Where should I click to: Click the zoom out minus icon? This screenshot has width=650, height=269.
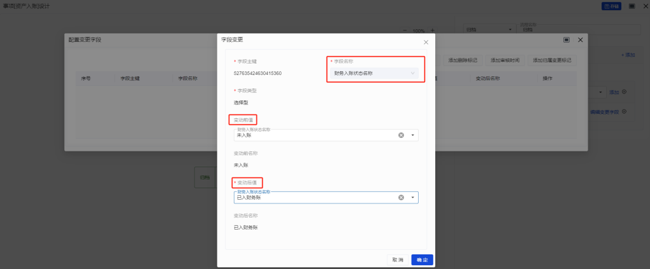pyautogui.click(x=404, y=31)
